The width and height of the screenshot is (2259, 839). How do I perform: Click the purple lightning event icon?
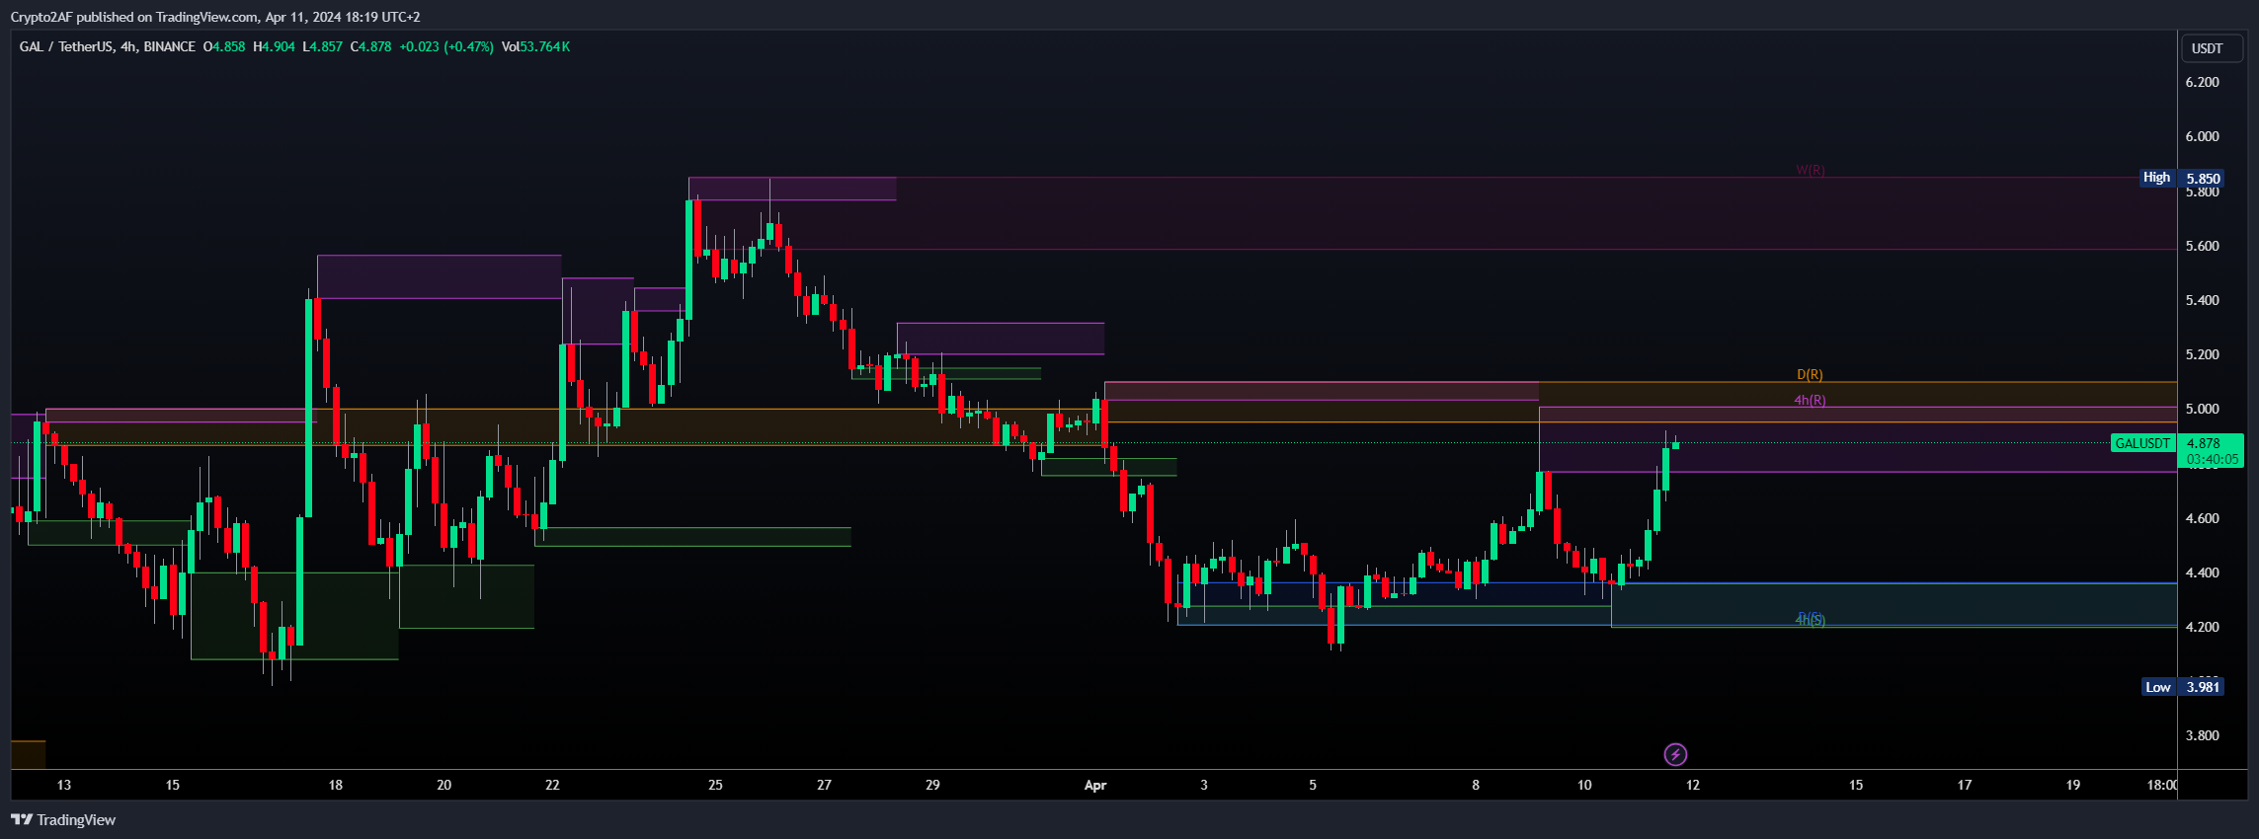coord(1675,755)
